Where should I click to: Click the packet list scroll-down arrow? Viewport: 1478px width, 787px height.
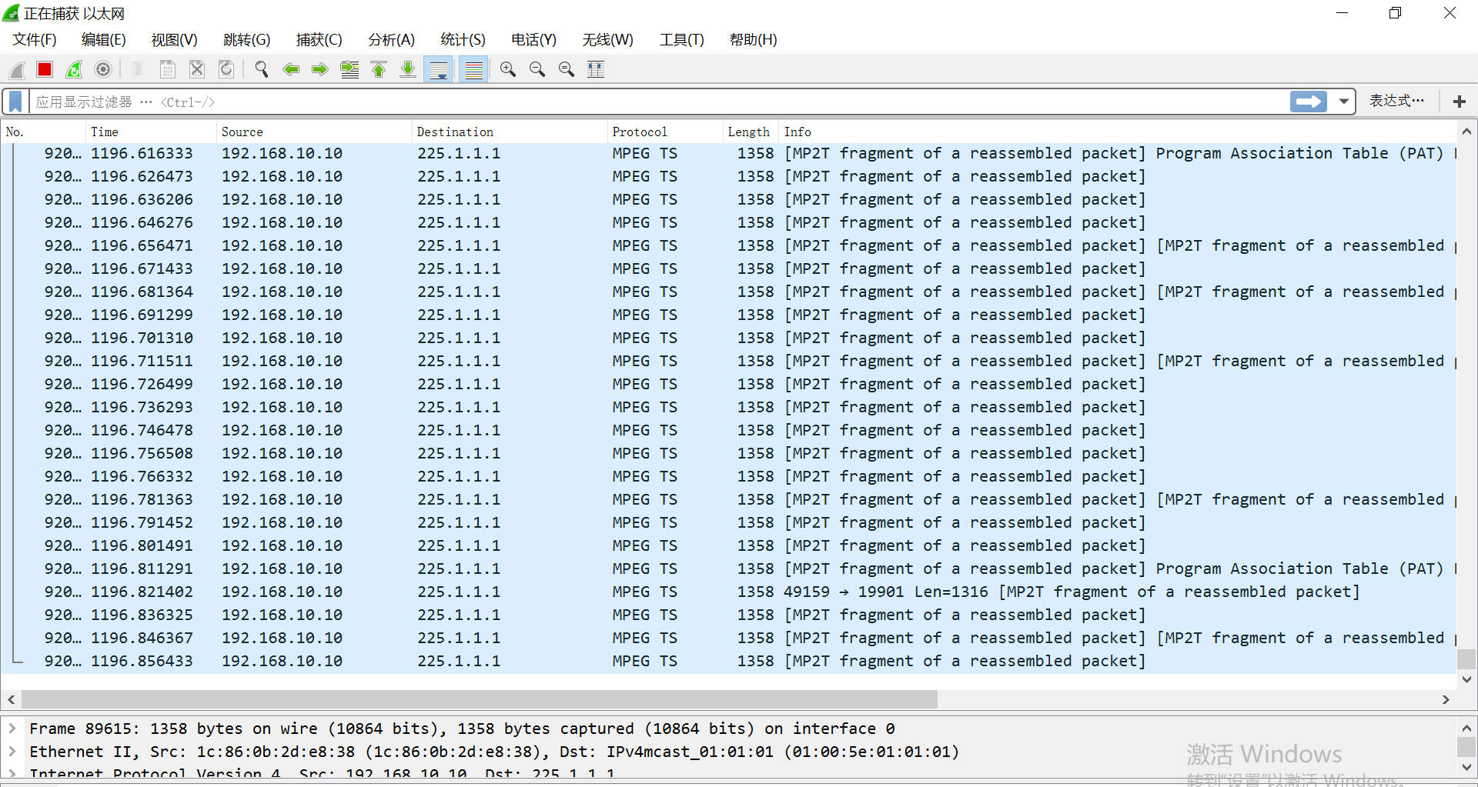point(1466,679)
